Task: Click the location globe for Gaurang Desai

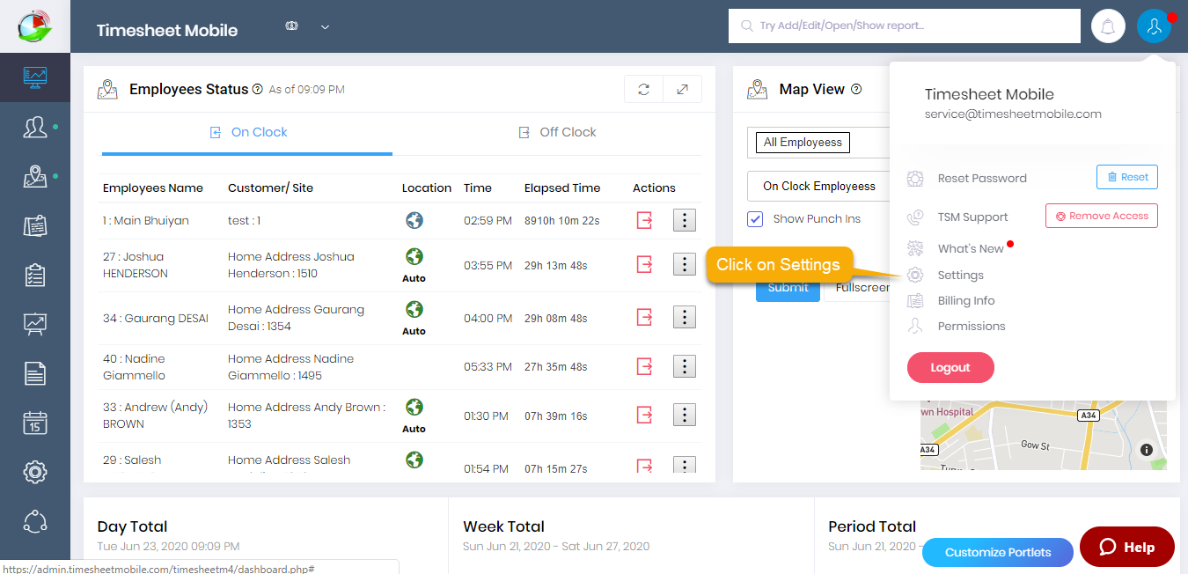Action: point(414,309)
